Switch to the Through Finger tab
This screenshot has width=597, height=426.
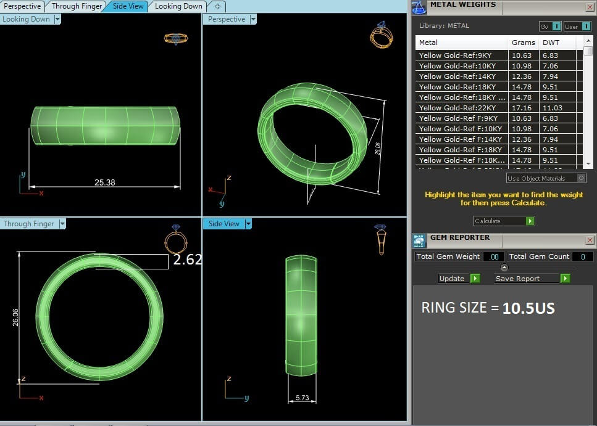(x=77, y=6)
